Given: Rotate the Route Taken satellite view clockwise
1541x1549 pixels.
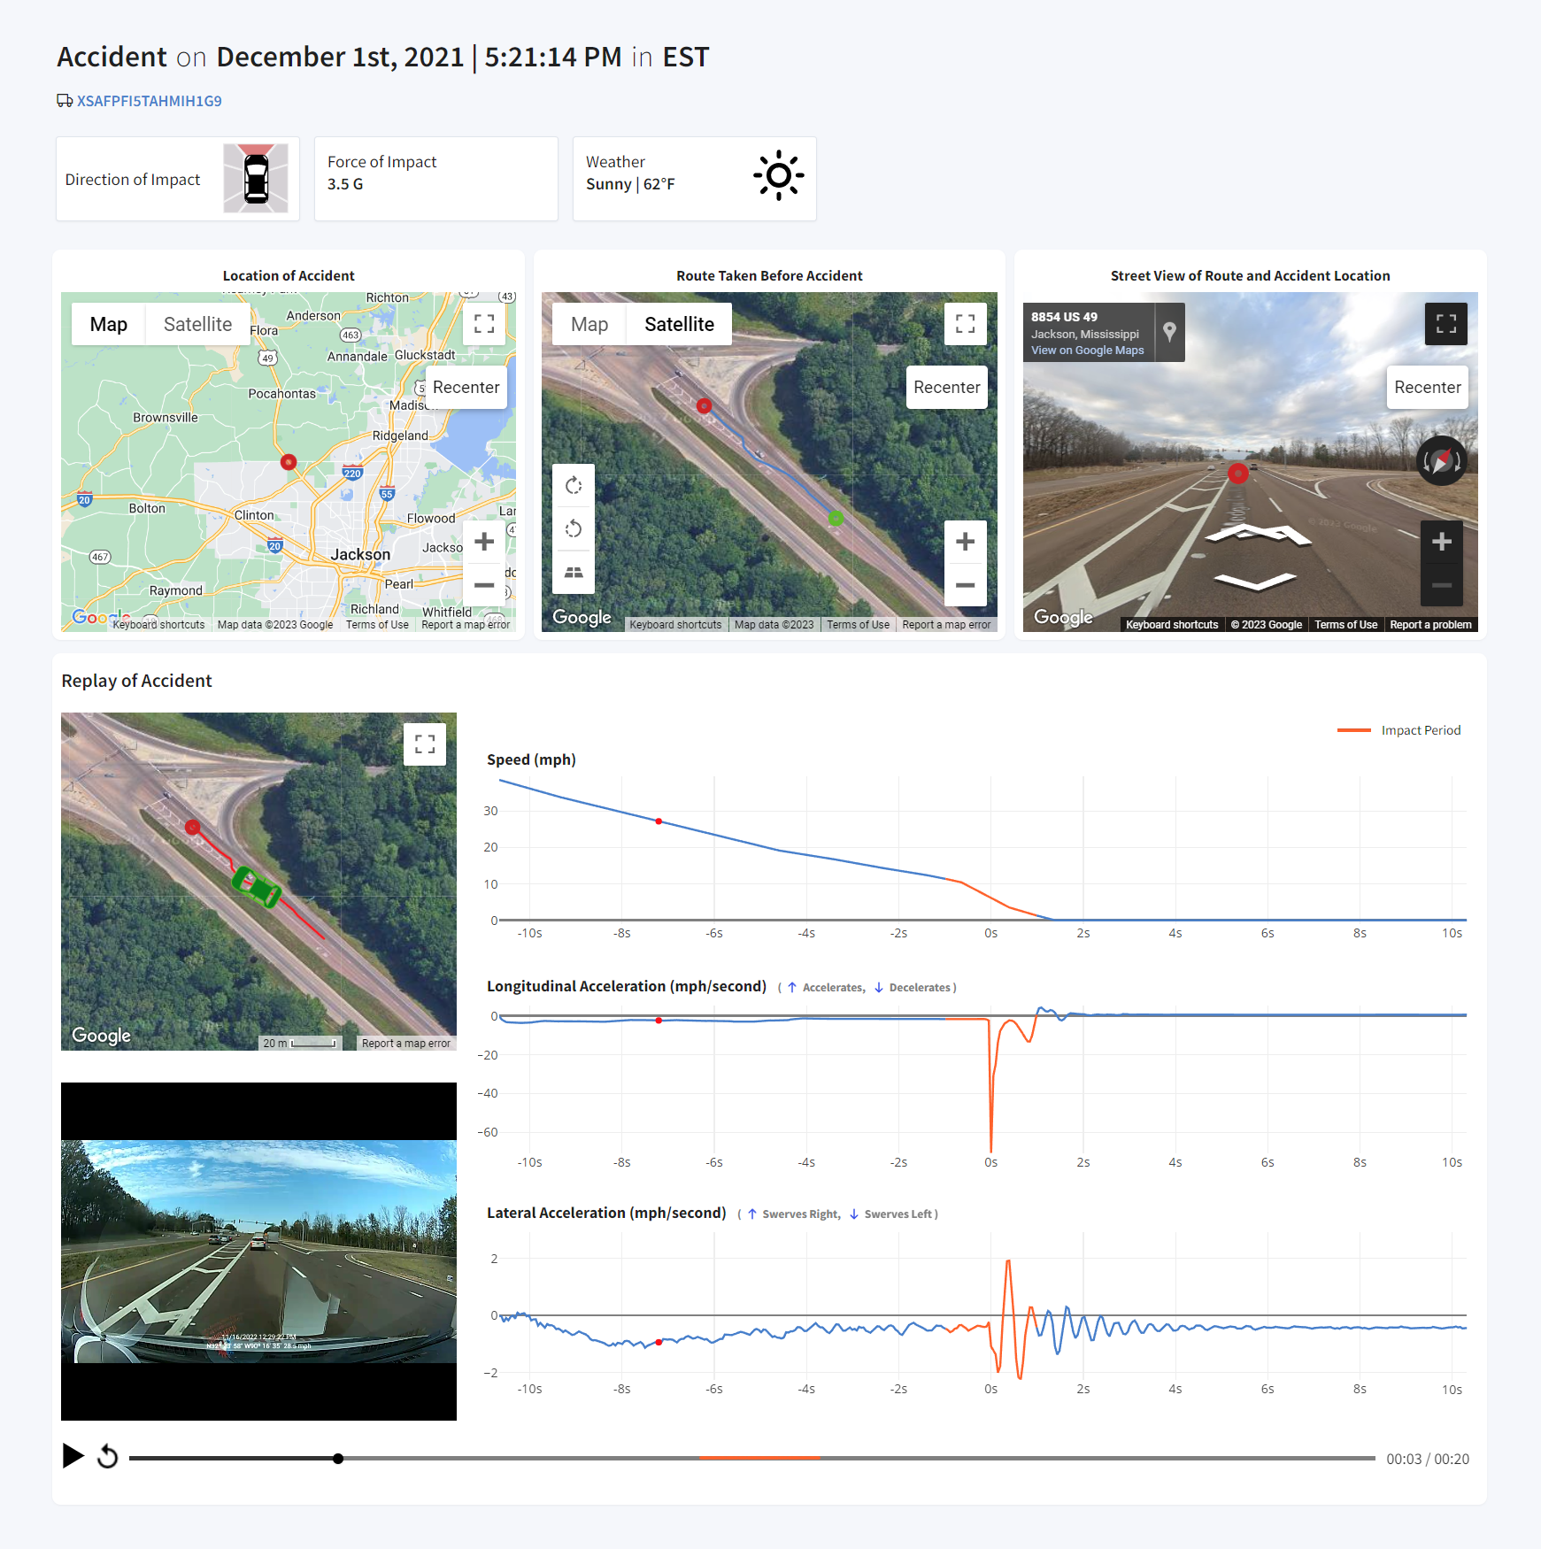Looking at the screenshot, I should pos(574,485).
